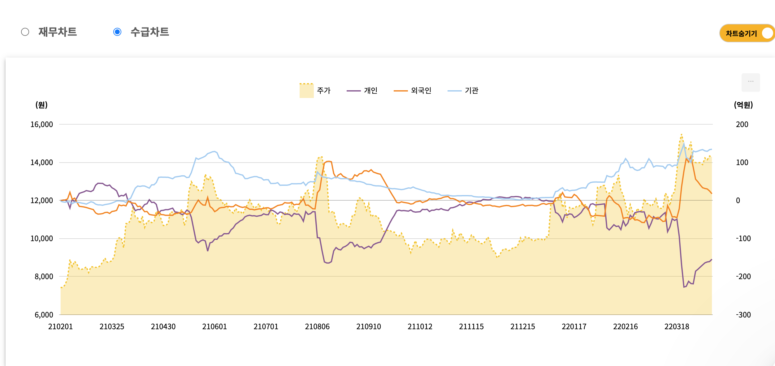Select the 수급차트 radio button
Image resolution: width=775 pixels, height=366 pixels.
[x=117, y=32]
